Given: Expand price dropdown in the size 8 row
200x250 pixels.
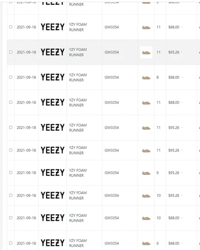Looking at the screenshot, I should (x=182, y=77).
